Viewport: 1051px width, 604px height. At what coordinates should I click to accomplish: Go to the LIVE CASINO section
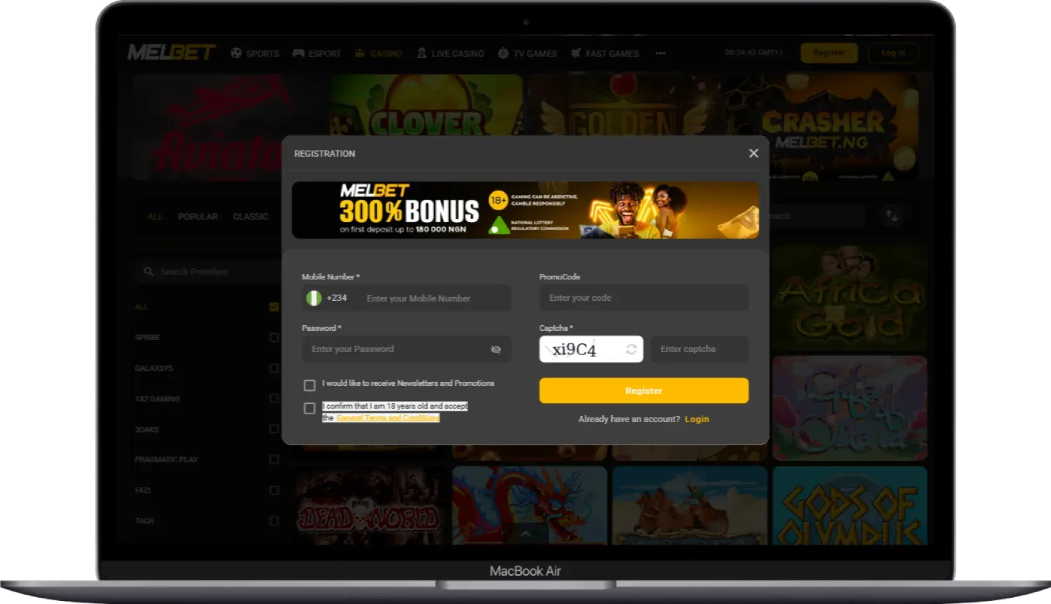(x=450, y=53)
